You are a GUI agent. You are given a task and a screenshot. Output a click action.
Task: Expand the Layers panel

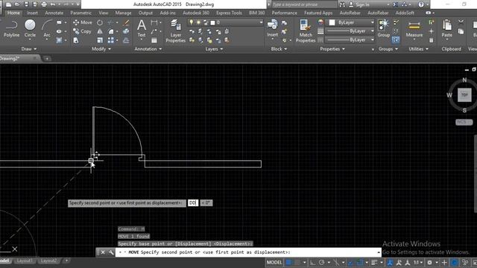coord(214,49)
